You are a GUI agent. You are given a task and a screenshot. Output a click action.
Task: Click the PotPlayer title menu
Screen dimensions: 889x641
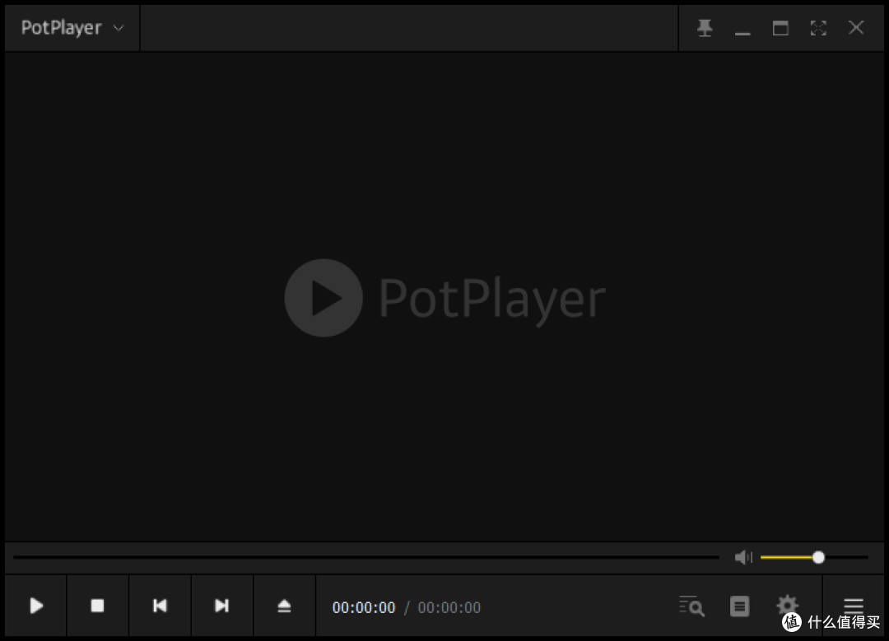click(62, 27)
